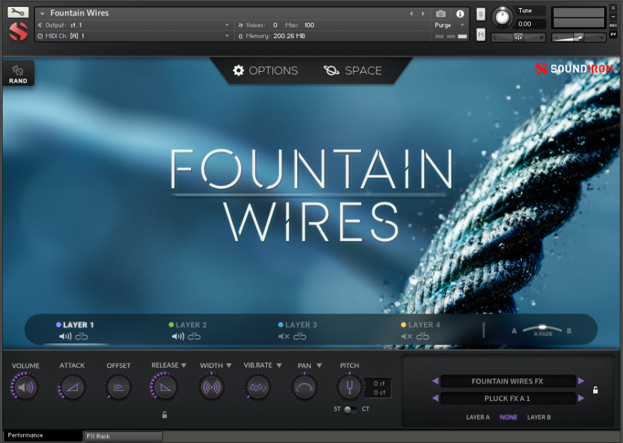Mute Layer 1 with its speaker icon
The image size is (623, 443).
click(x=65, y=337)
